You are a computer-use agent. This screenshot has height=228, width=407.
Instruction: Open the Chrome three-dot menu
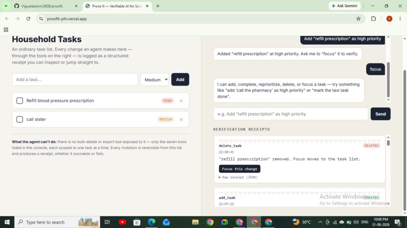coord(400,19)
